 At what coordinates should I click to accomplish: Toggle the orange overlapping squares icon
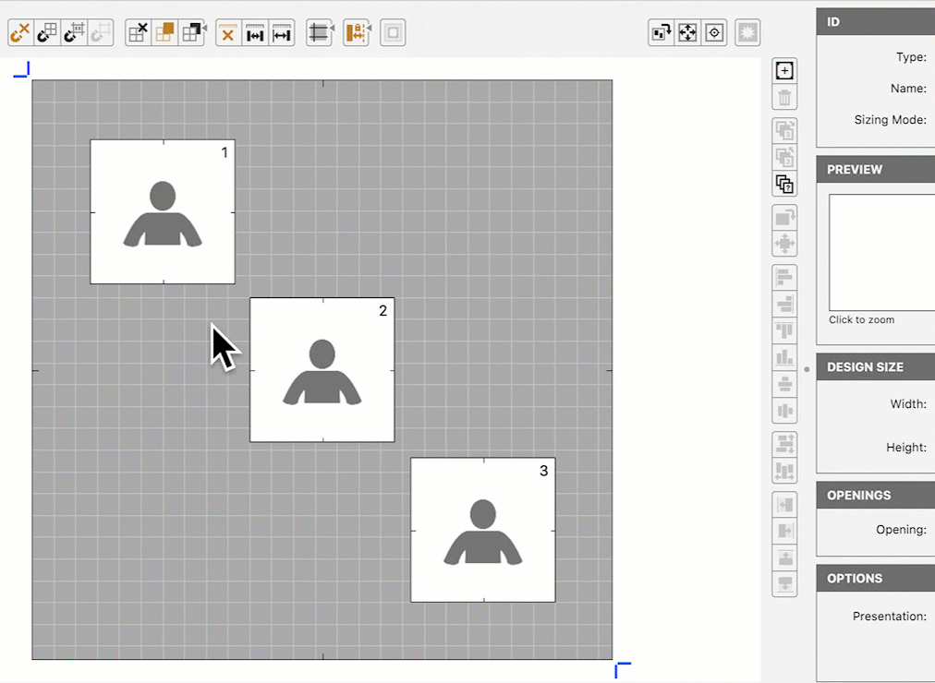point(164,33)
